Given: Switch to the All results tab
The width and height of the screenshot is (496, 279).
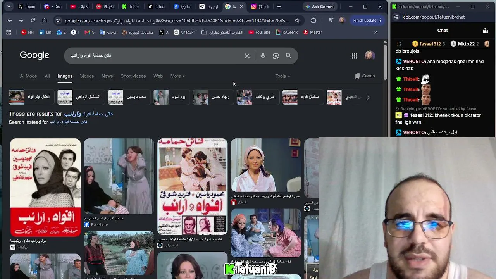Looking at the screenshot, I should click(x=47, y=76).
